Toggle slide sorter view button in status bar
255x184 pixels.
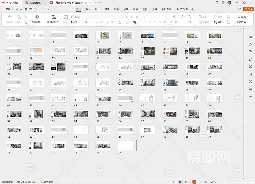click(181, 182)
